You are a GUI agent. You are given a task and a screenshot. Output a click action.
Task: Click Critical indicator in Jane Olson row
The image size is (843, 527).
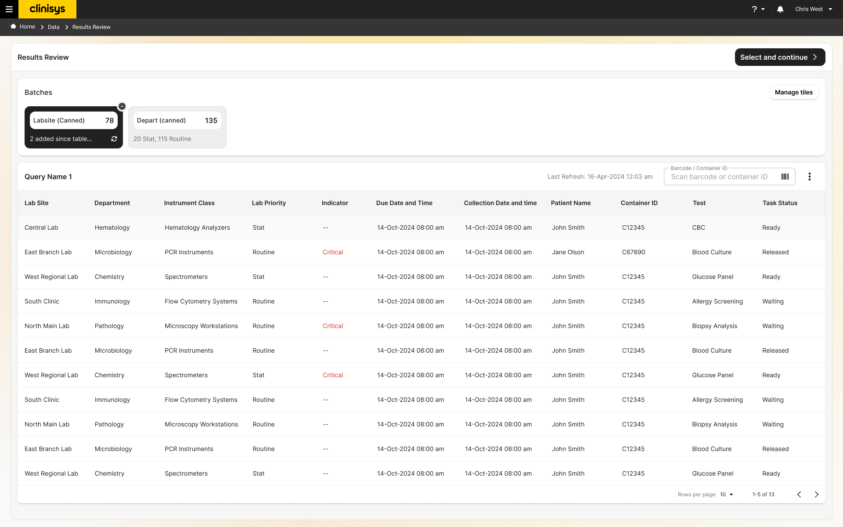(x=333, y=252)
